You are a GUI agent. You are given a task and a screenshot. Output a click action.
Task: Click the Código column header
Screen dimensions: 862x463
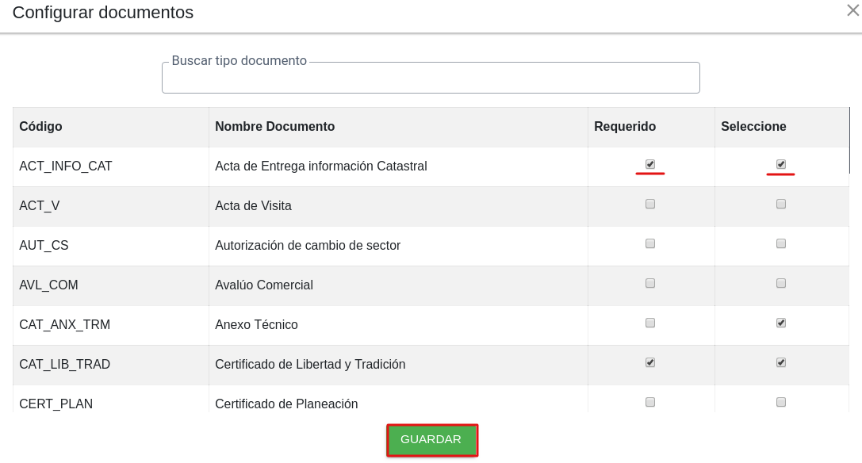coord(40,127)
